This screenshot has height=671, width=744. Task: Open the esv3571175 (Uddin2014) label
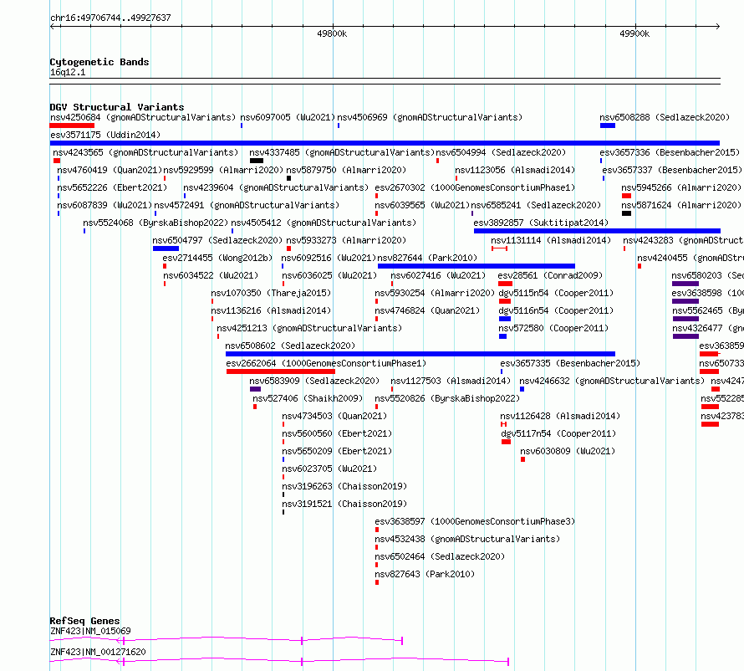click(105, 135)
